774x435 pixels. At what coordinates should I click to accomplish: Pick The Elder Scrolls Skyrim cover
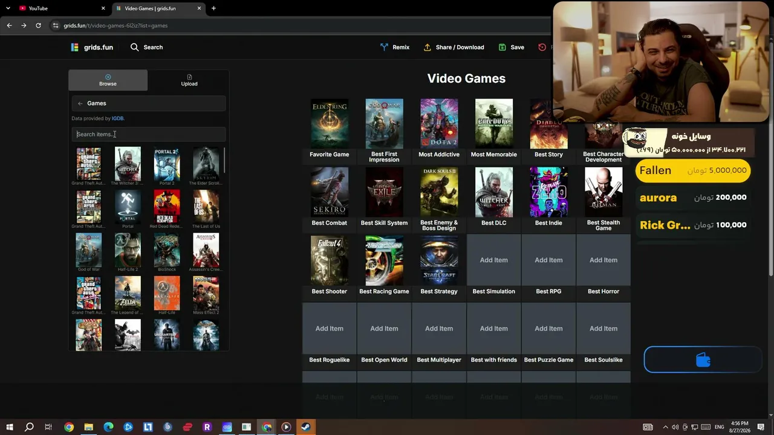coord(206,164)
